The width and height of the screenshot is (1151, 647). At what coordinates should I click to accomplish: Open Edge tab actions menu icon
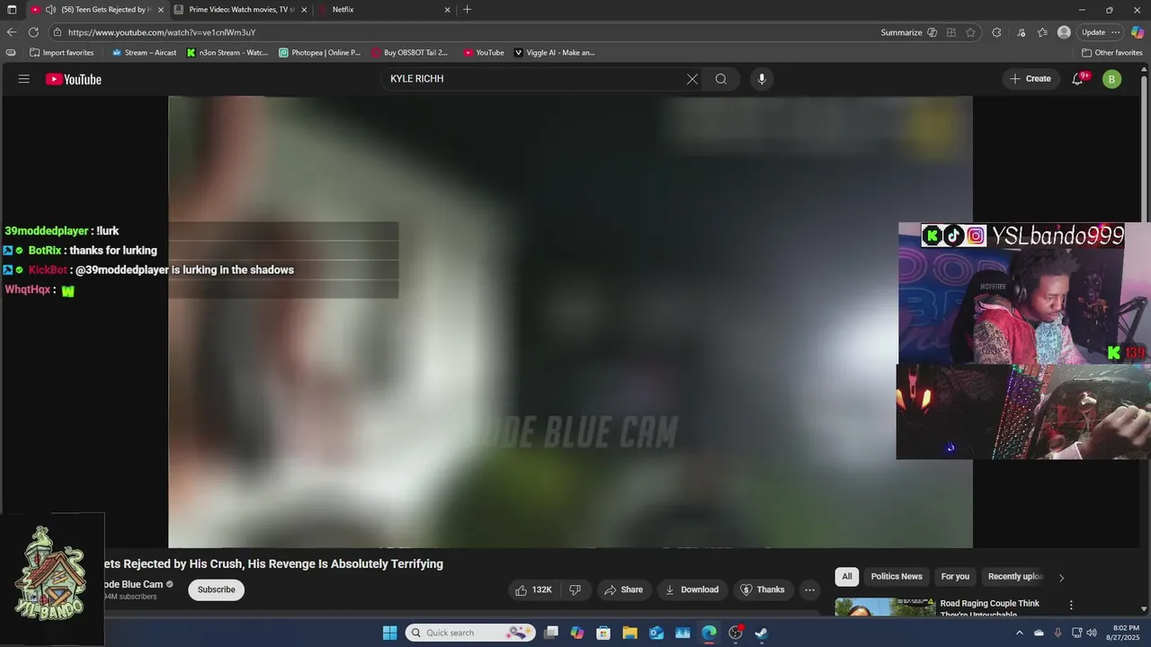point(12,10)
